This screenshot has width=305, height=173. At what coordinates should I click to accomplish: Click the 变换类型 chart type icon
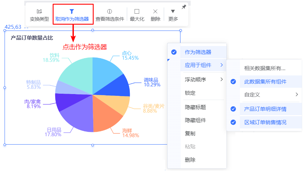point(39,12)
